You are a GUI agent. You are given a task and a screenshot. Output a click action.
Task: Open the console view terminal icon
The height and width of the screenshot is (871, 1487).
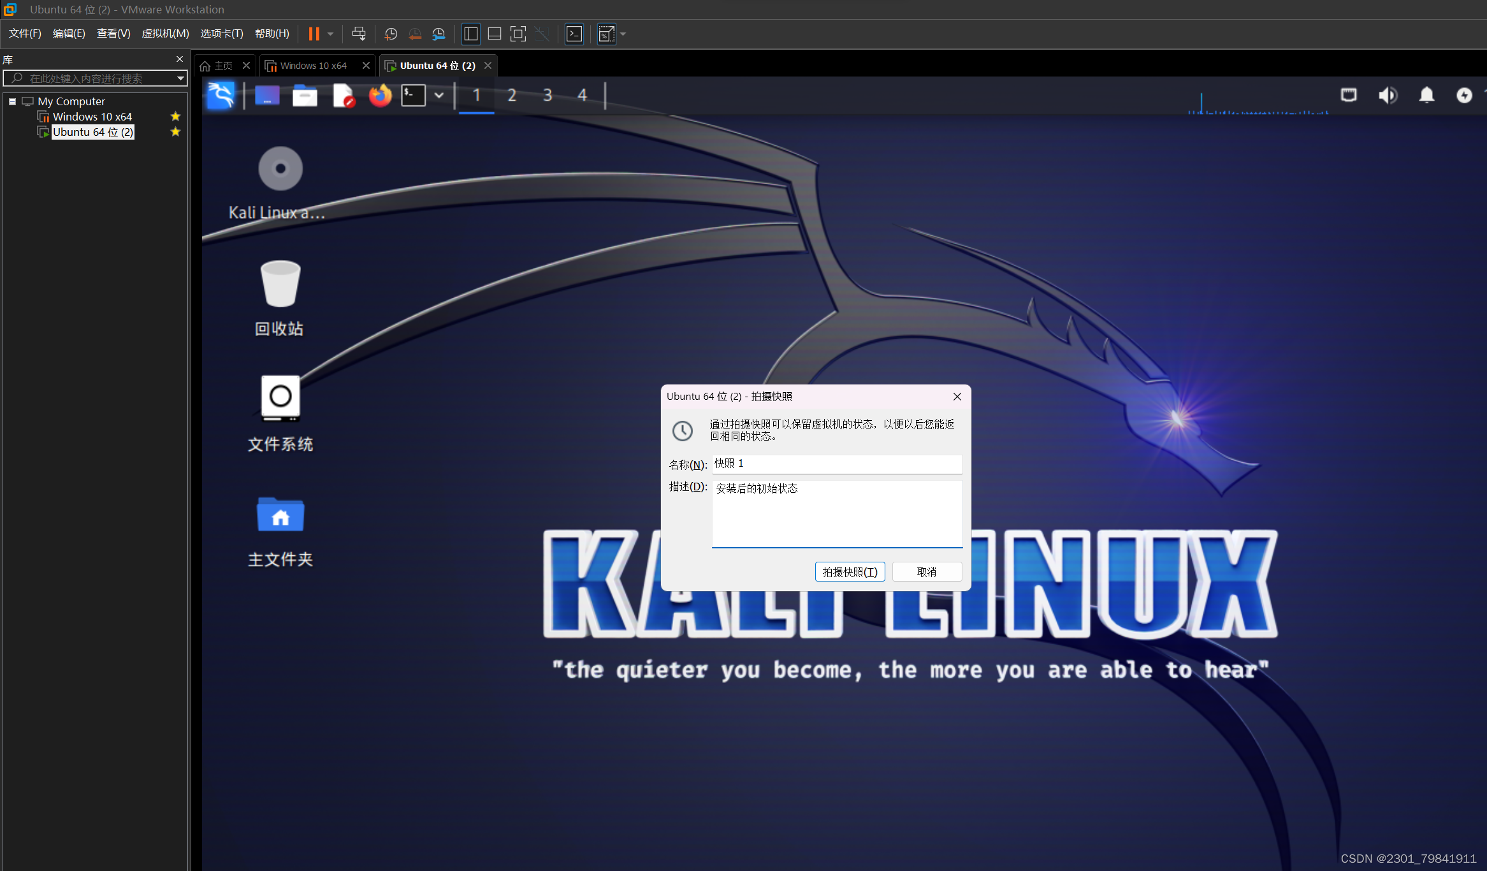574,34
